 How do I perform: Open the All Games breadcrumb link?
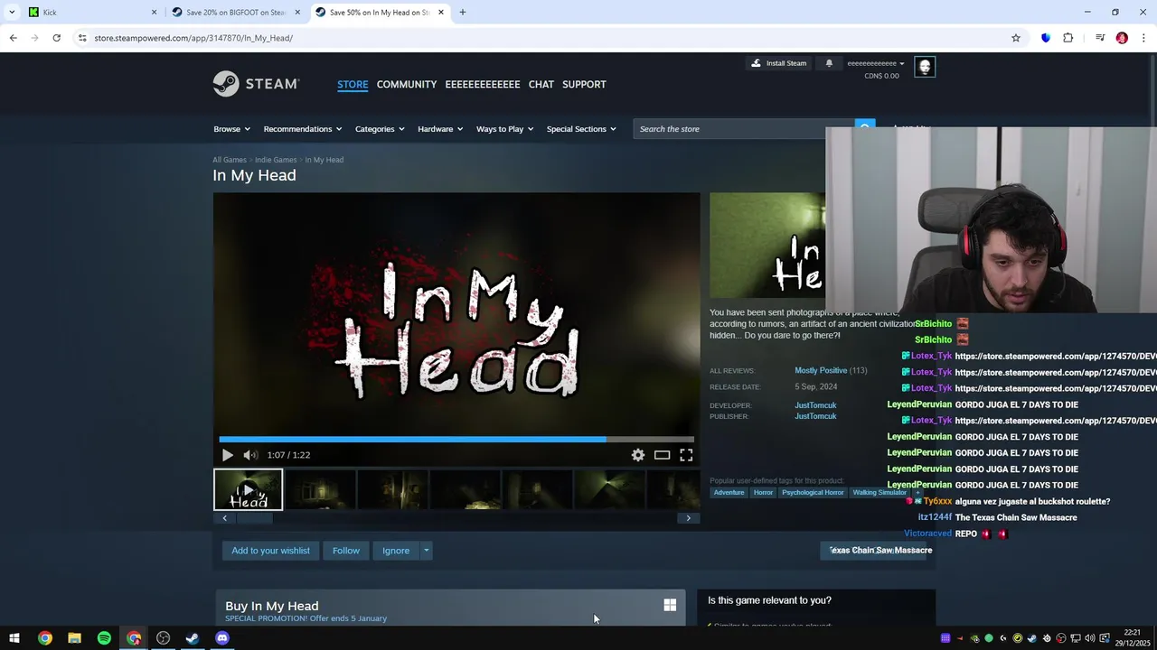pyautogui.click(x=230, y=160)
